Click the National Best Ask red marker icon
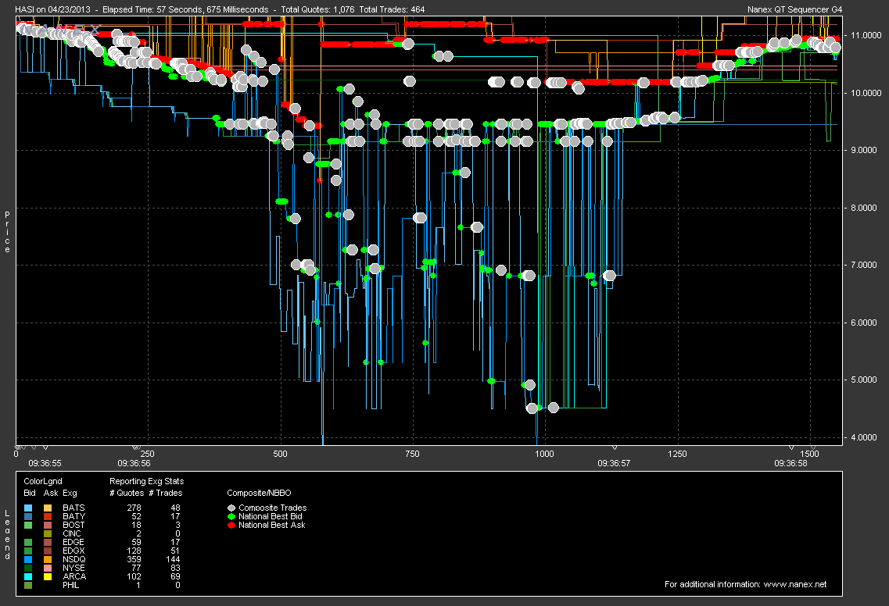The width and height of the screenshot is (889, 606). (x=231, y=525)
